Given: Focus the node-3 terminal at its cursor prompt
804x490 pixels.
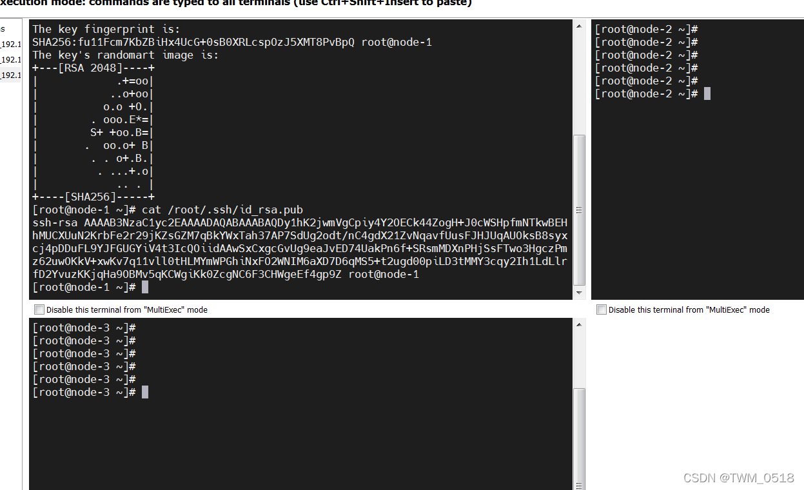Looking at the screenshot, I should [x=145, y=393].
